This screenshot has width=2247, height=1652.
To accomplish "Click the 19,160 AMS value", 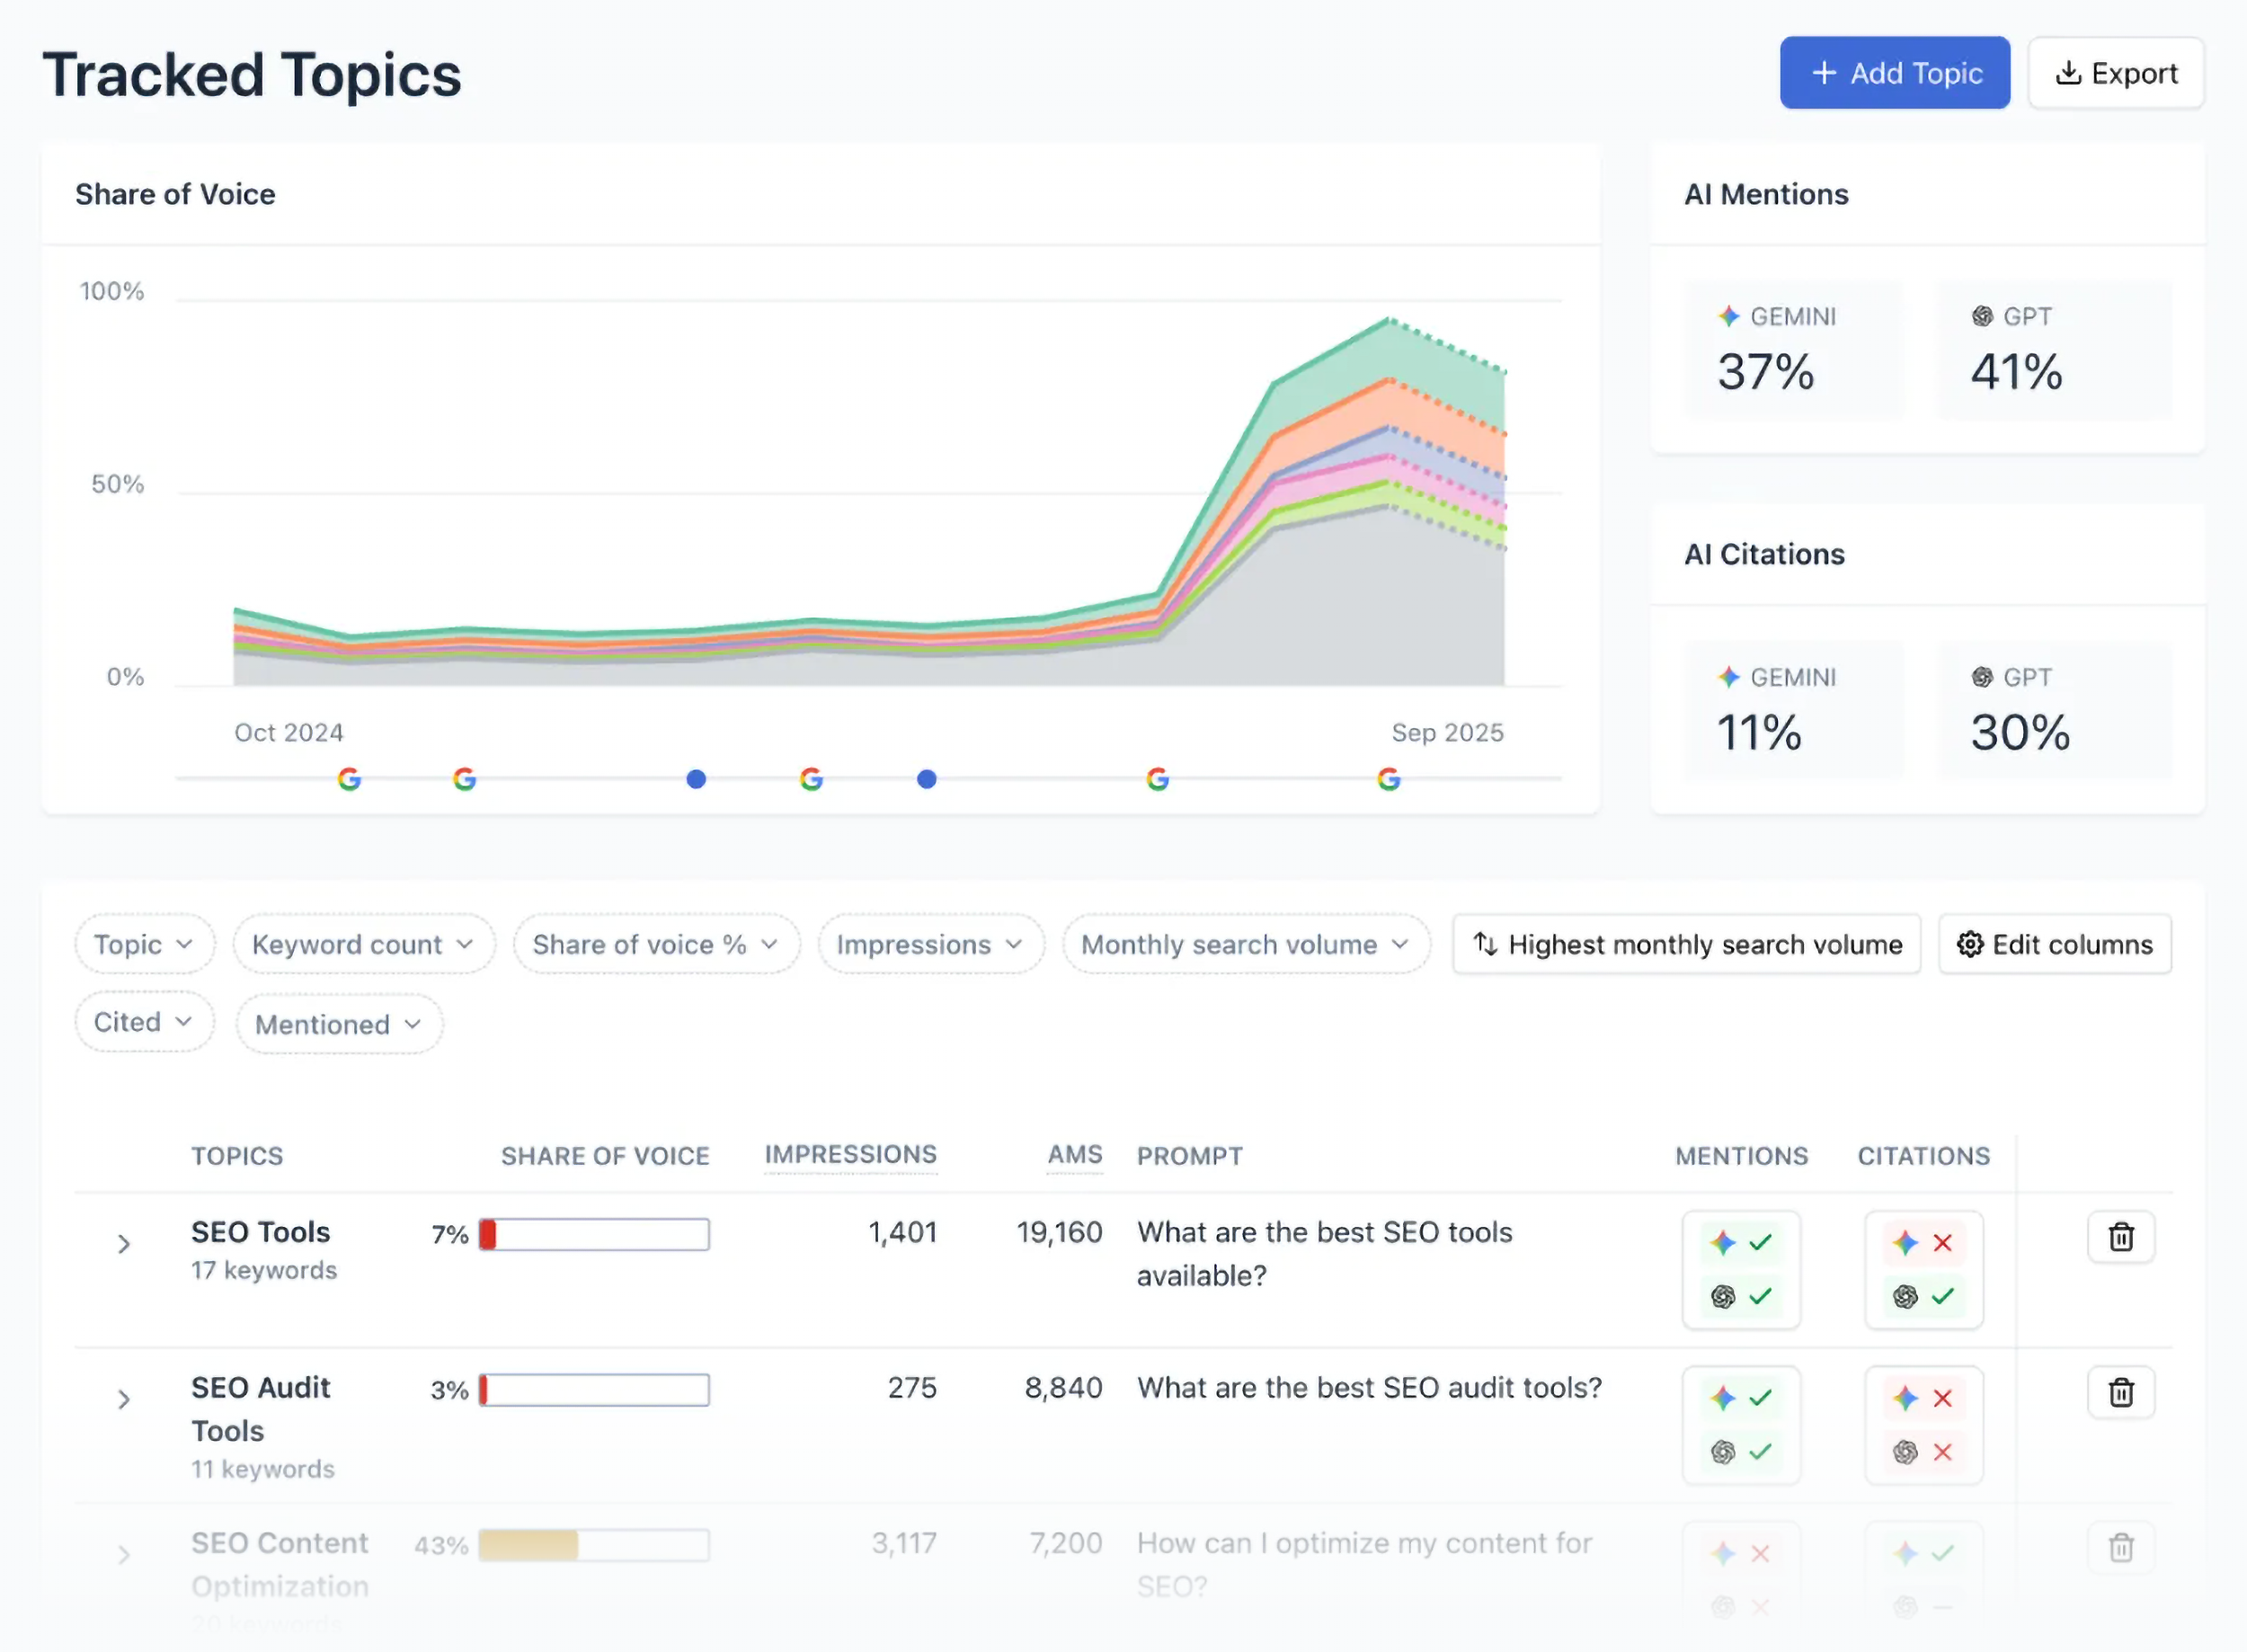I will click(1059, 1232).
